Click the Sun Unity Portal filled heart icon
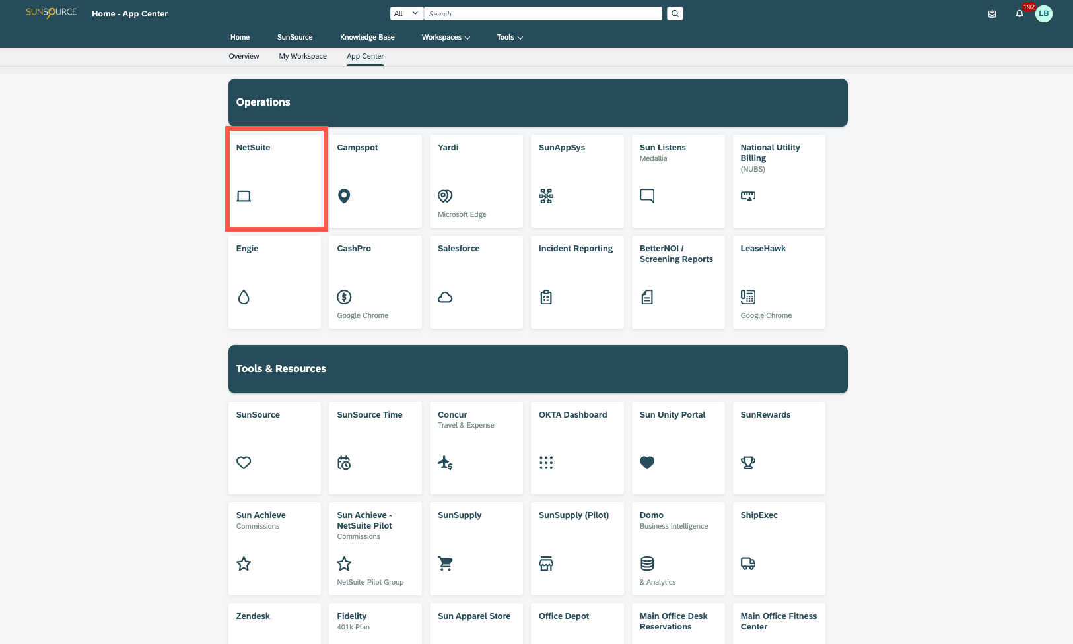 coord(647,463)
